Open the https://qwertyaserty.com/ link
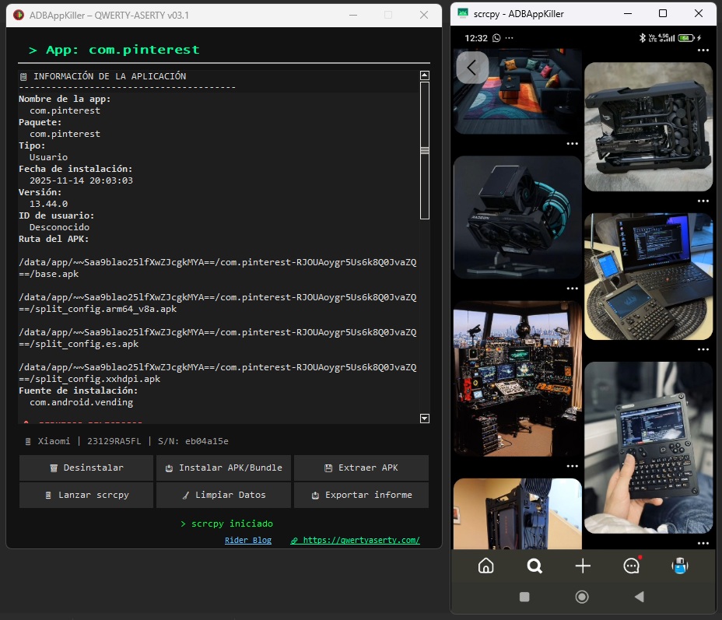This screenshot has height=620, width=722. tap(355, 540)
